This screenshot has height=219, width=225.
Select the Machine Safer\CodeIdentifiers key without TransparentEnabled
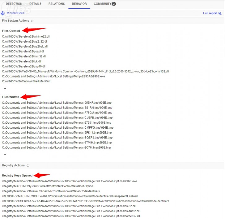point(51,191)
